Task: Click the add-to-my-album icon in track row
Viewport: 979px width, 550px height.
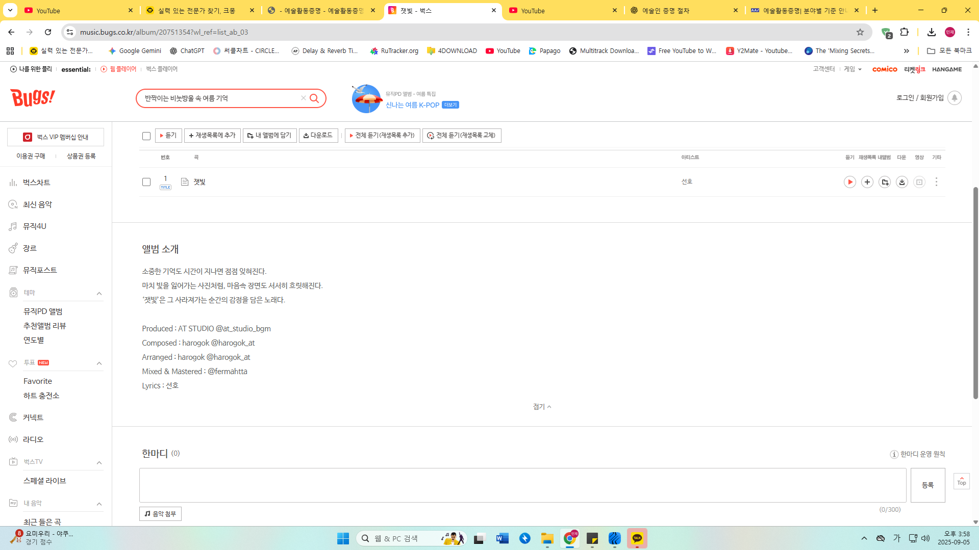Action: tap(885, 182)
